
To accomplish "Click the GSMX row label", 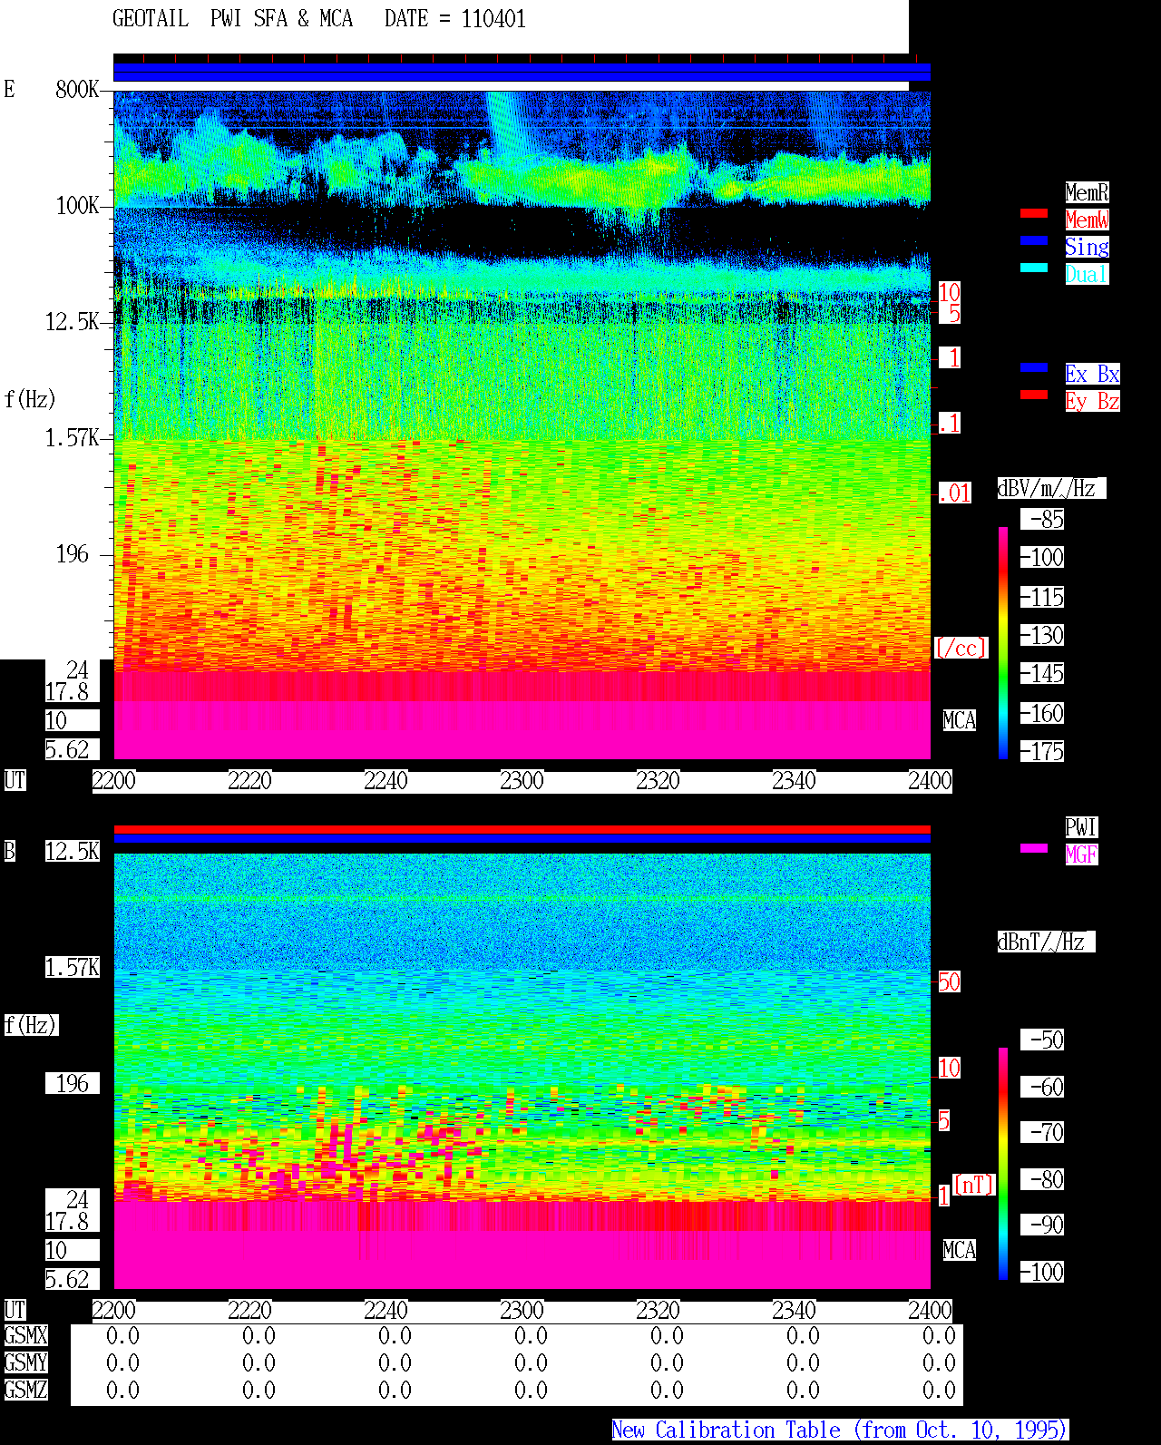I will (x=25, y=1335).
